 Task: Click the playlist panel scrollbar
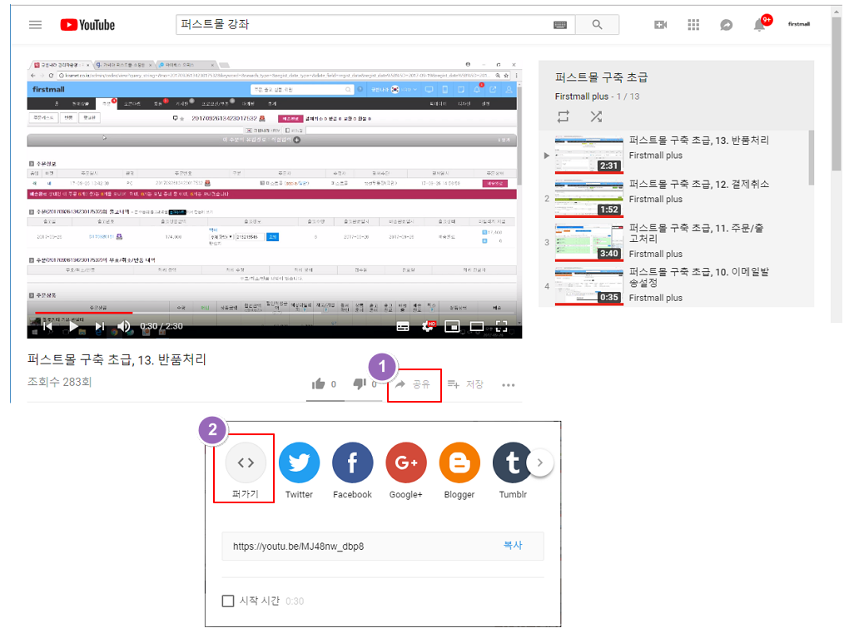click(811, 158)
